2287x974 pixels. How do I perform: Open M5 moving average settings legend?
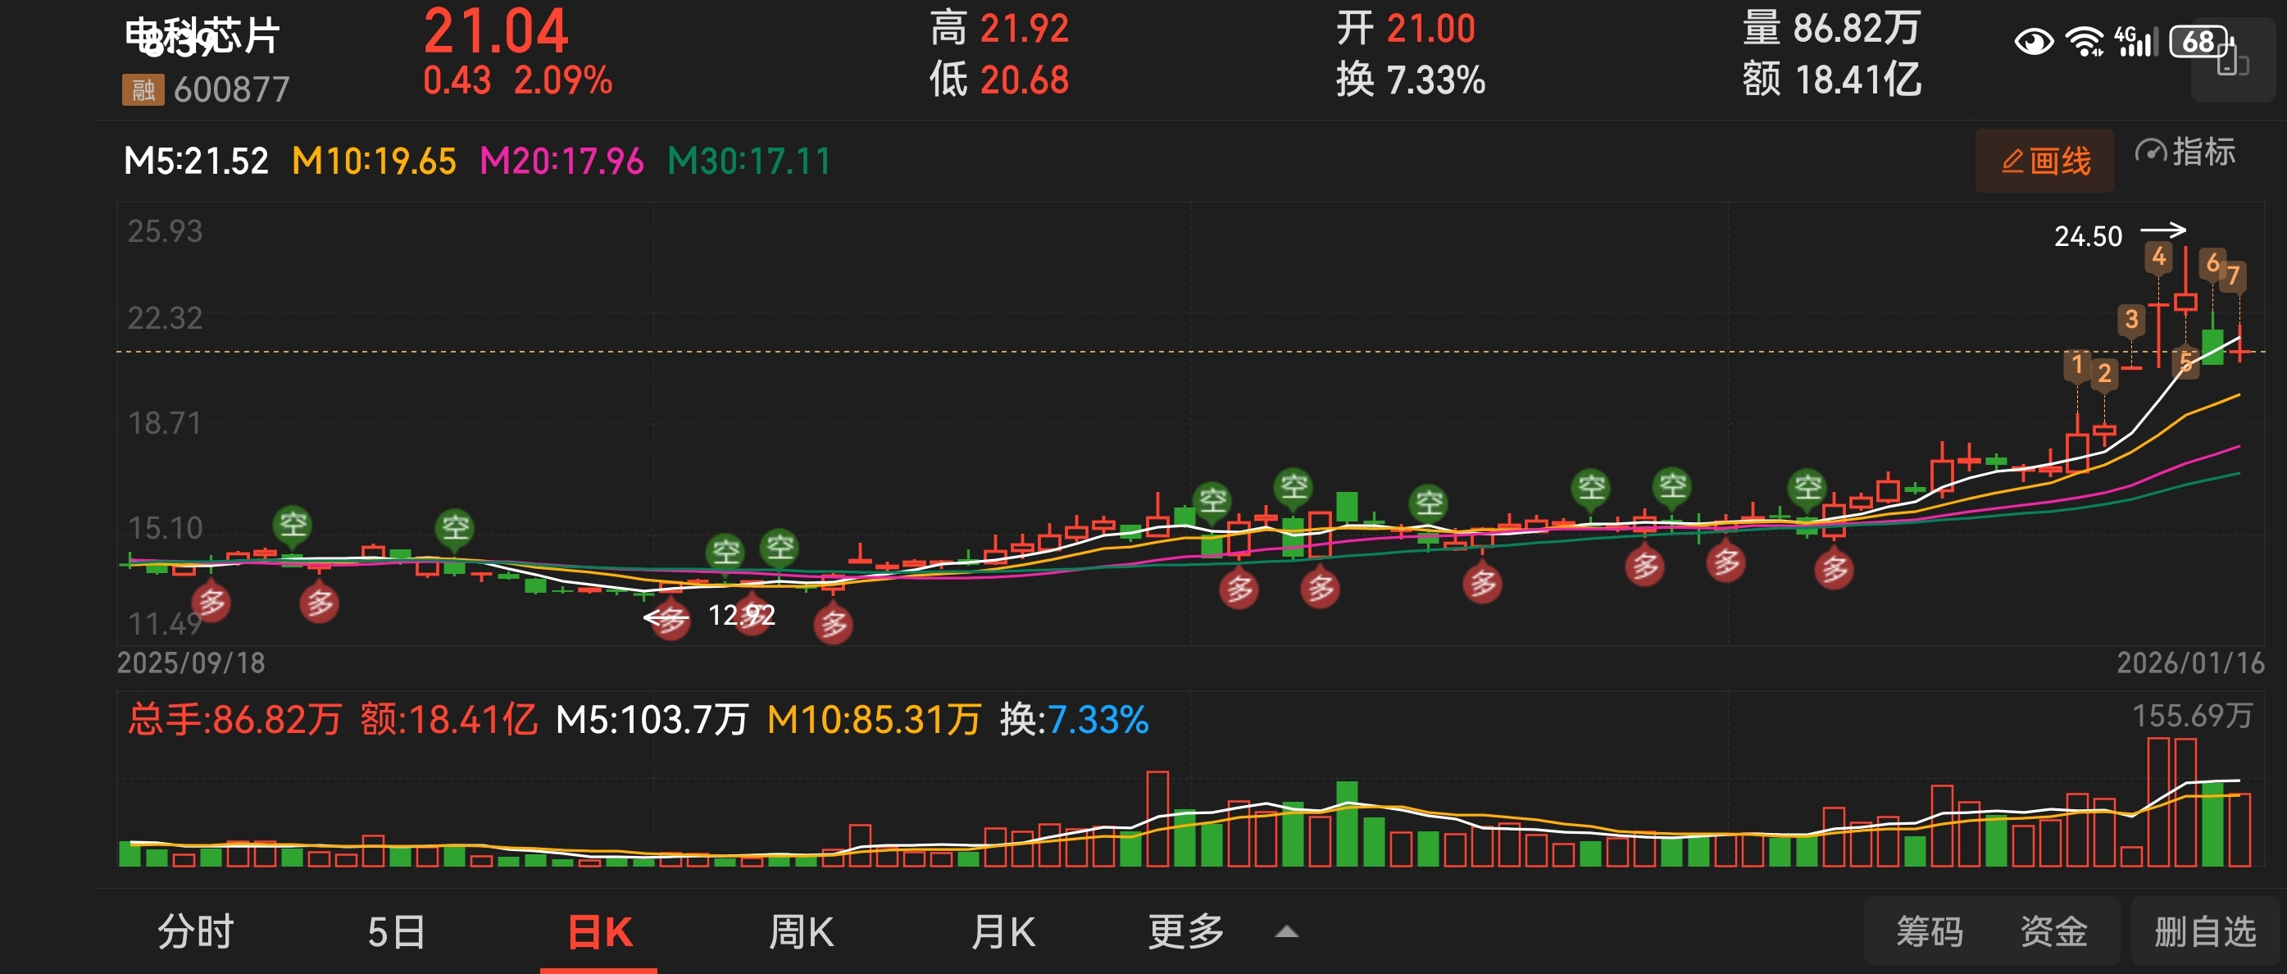coord(196,162)
